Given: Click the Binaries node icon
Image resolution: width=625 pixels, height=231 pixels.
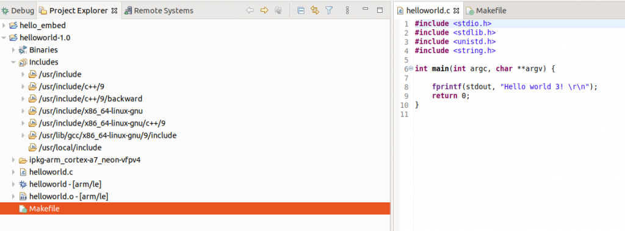Looking at the screenshot, I should (23, 50).
